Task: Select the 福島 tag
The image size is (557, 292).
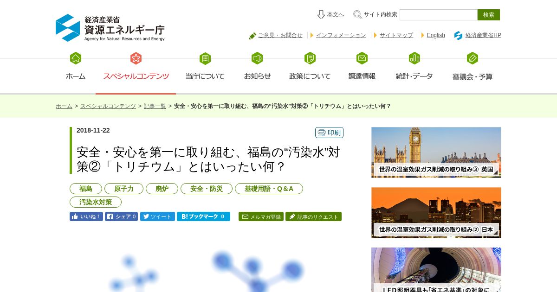Action: click(86, 189)
